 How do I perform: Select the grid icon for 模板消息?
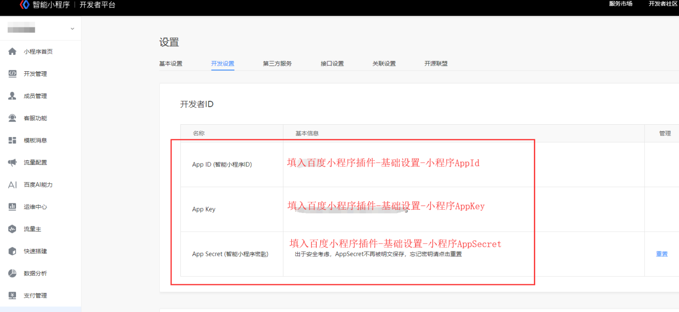coord(12,140)
